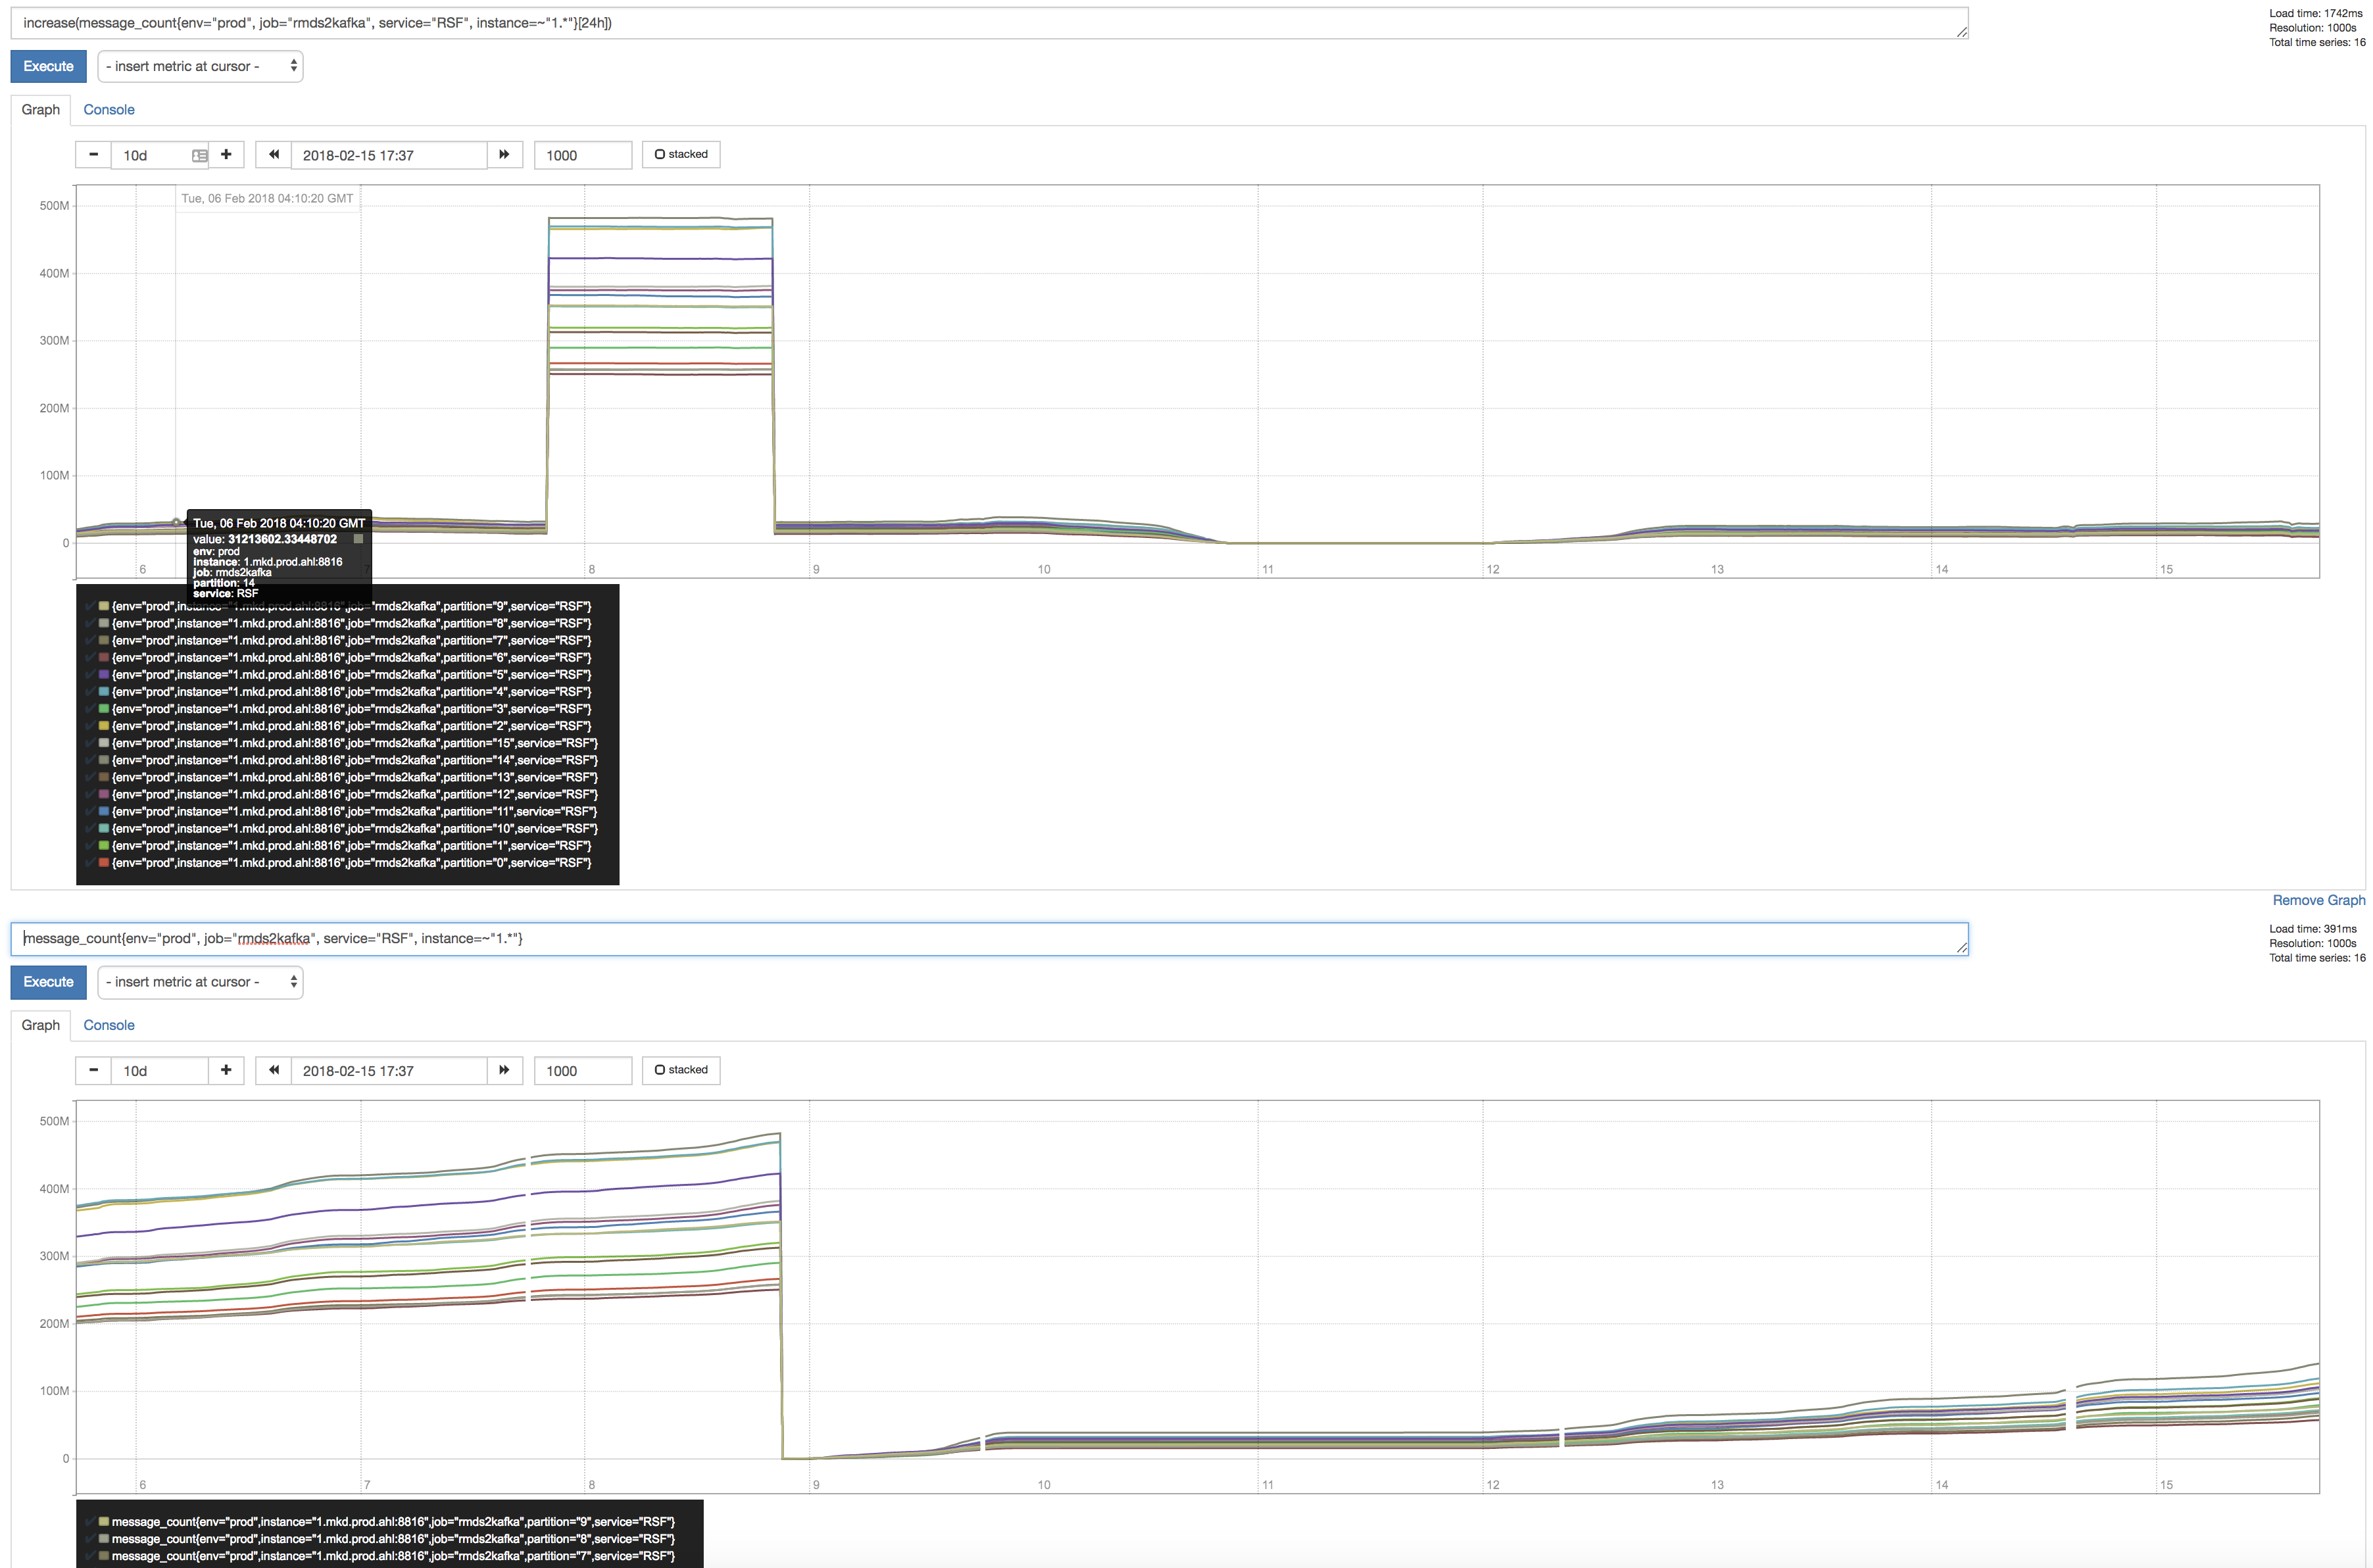
Task: Rewind the second graph's end time
Action: (273, 1069)
